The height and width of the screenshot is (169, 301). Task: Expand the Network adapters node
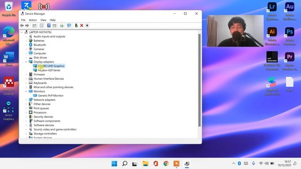pyautogui.click(x=26, y=100)
